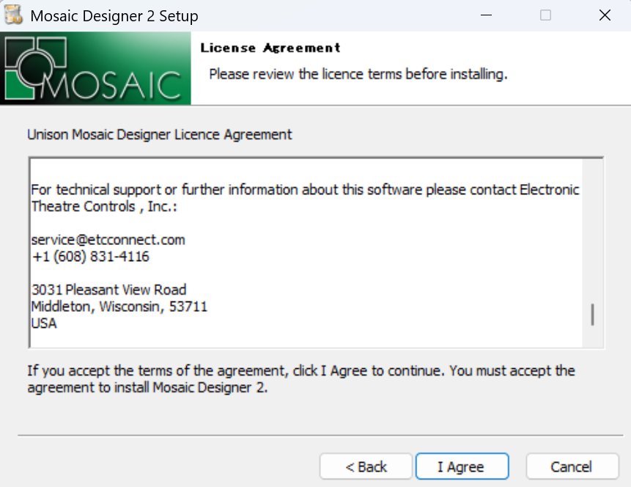Click the installer icon in the title bar
Viewport: 631px width, 487px height.
click(13, 15)
